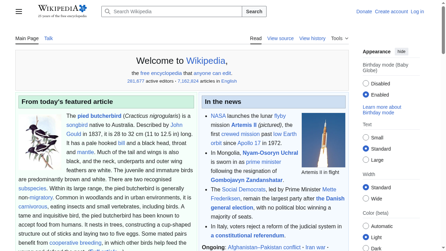Open the pied butcherbird illustration
The height and width of the screenshot is (251, 446).
click(40, 142)
